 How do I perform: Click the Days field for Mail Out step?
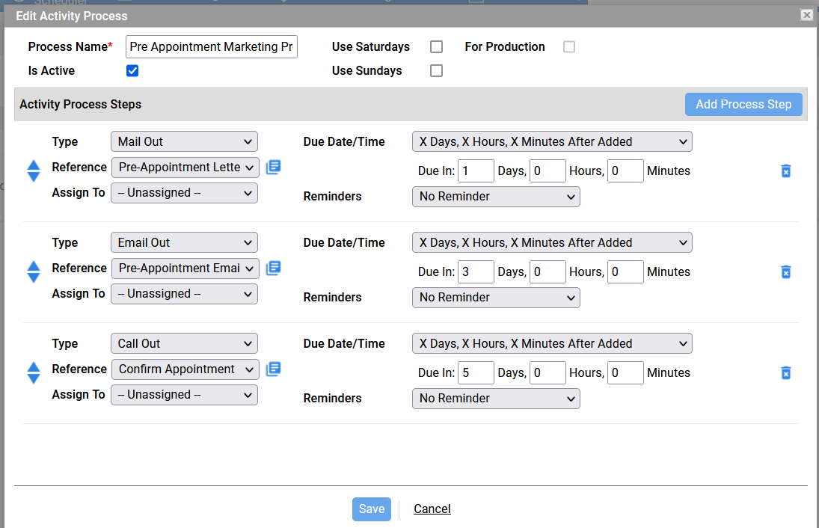point(476,171)
